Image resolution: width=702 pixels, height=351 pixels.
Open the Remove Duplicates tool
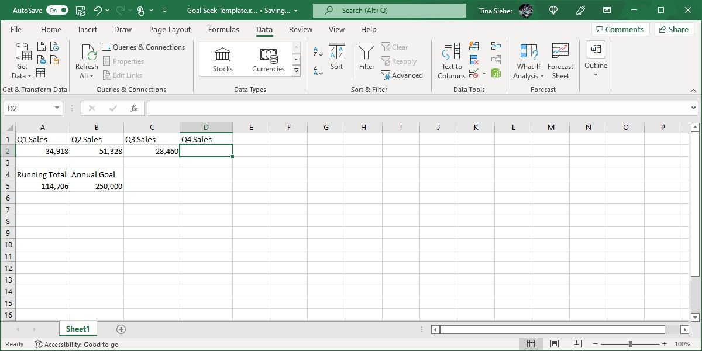click(474, 58)
